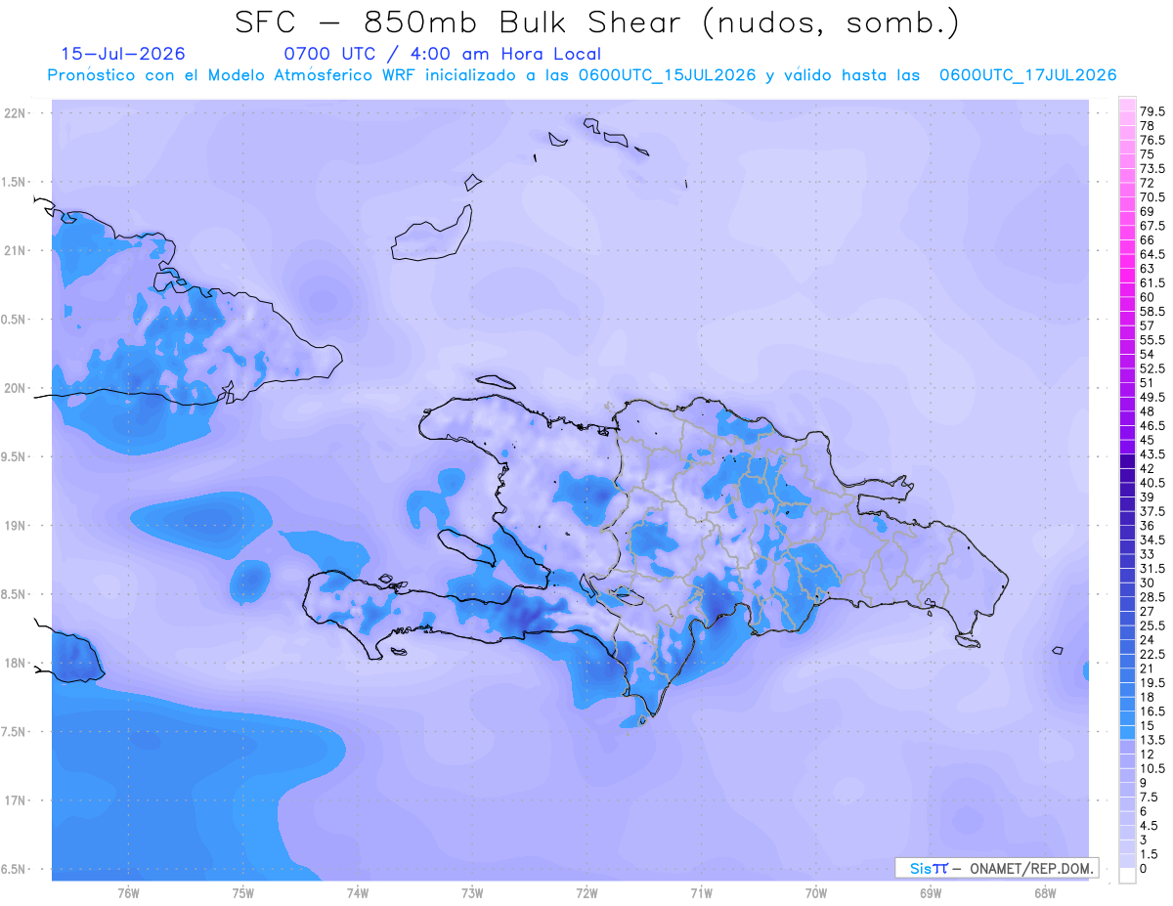The height and width of the screenshot is (906, 1173).
Task: Click the "19N" latitude axis label
Action: coord(16,525)
